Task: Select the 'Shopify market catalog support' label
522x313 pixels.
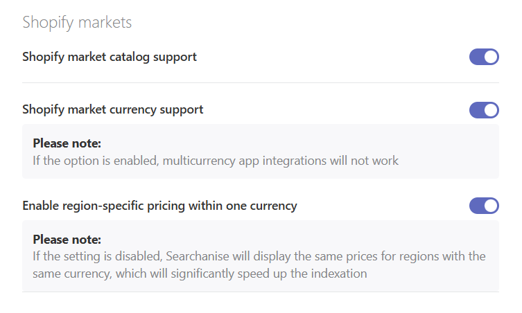Action: 110,57
